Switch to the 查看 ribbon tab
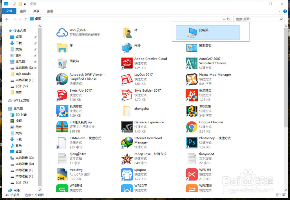 [x=50, y=11]
